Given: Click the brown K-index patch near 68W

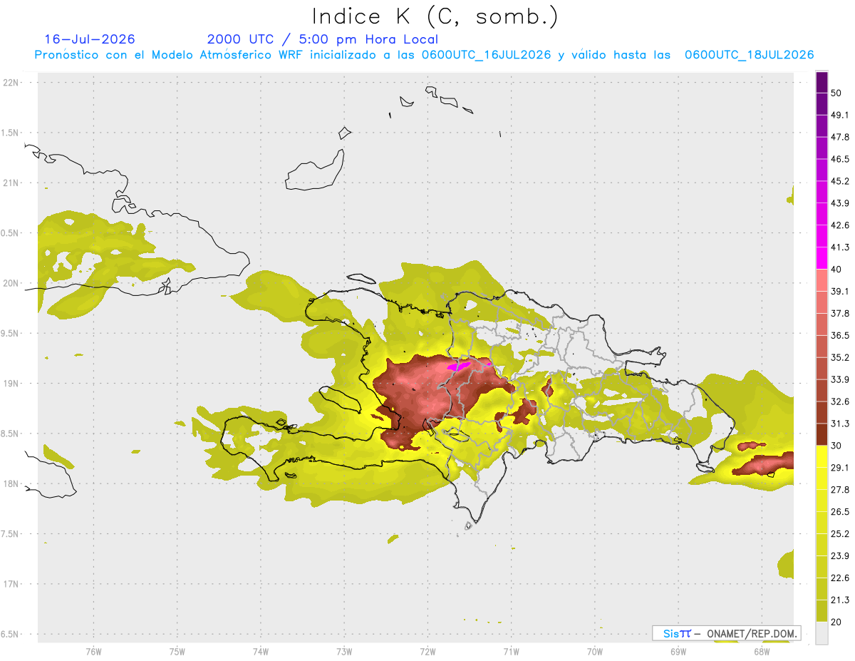Looking at the screenshot, I should [x=764, y=463].
